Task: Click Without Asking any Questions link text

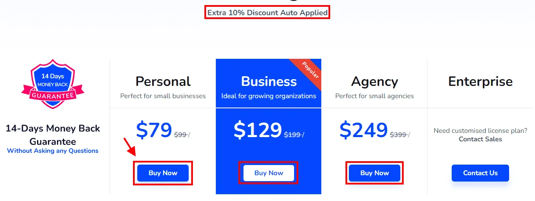Action: coord(53,151)
